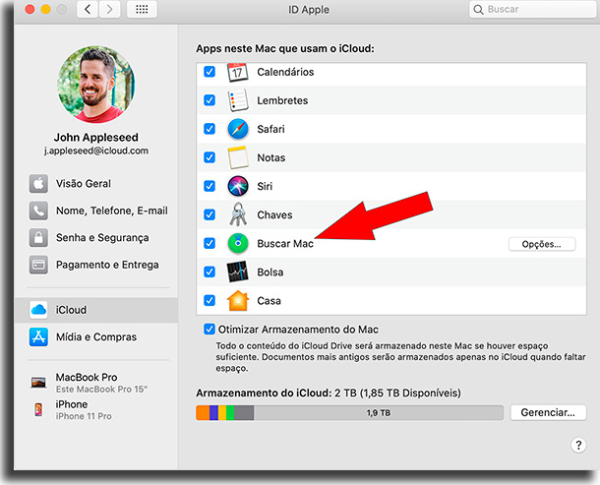Click the Casa home icon

(x=238, y=300)
